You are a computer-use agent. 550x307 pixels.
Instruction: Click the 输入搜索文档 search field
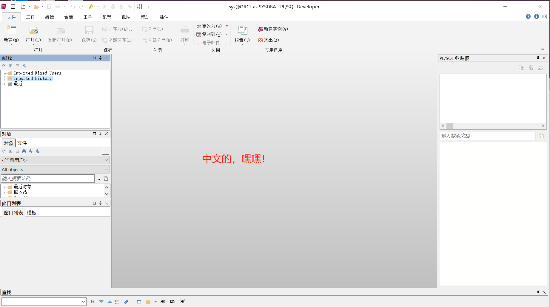[48, 178]
